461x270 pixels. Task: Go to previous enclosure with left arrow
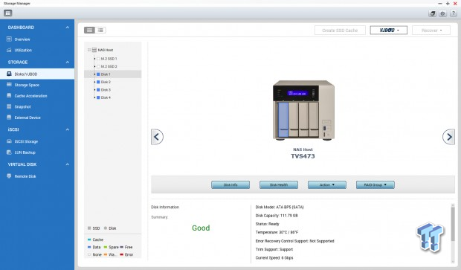click(x=157, y=137)
